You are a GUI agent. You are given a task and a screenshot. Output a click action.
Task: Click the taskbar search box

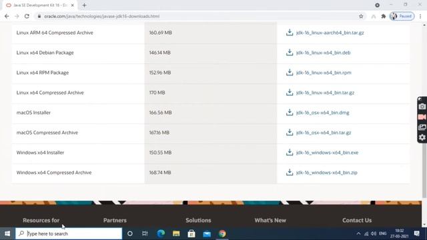pyautogui.click(x=69, y=233)
